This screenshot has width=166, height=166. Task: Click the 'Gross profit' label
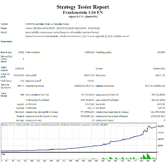click(x=31, y=76)
